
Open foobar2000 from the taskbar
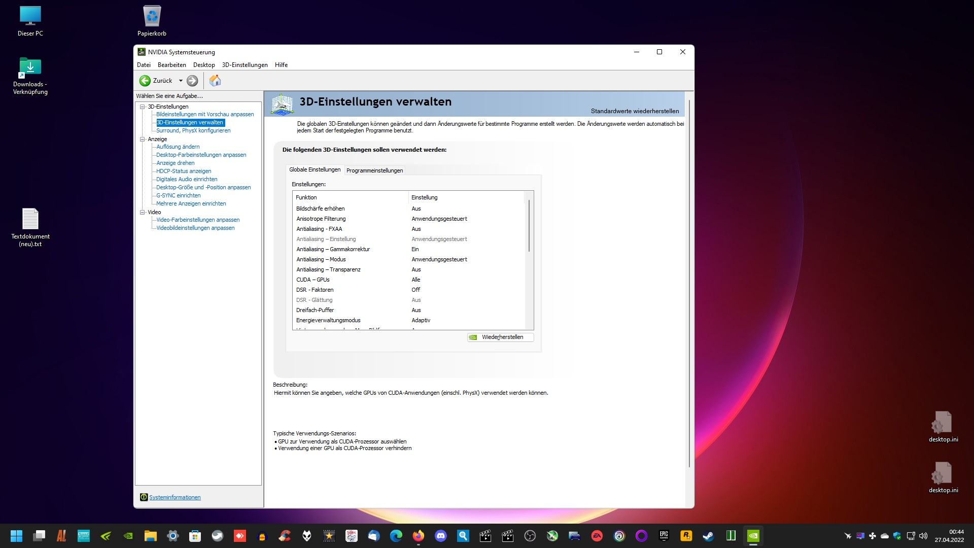pyautogui.click(x=307, y=536)
